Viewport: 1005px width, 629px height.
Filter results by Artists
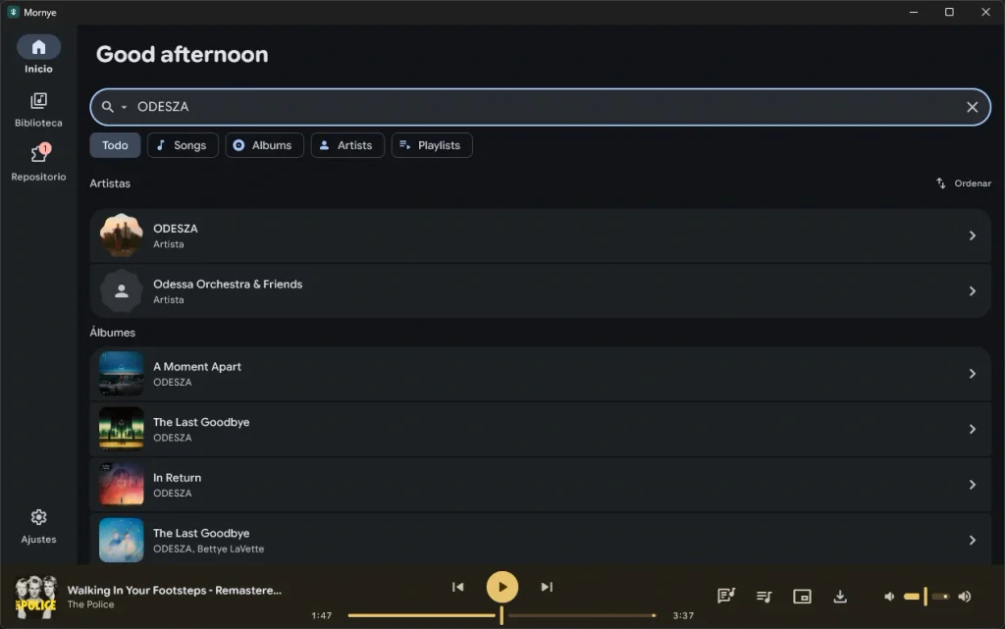(346, 145)
